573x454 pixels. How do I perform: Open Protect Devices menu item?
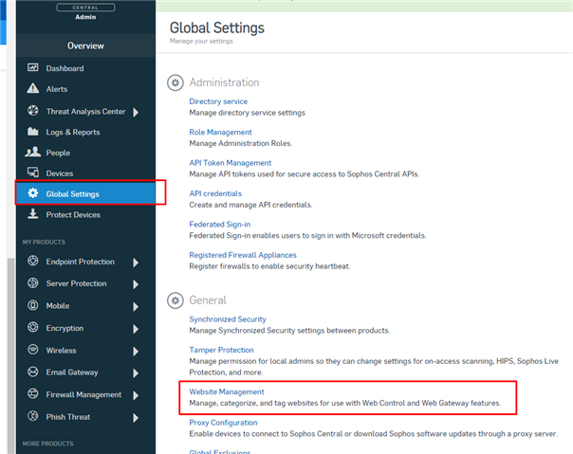click(x=86, y=214)
